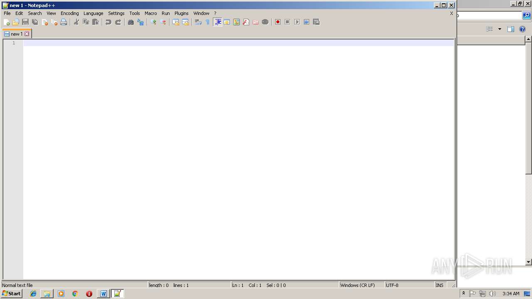This screenshot has height=299, width=532.
Task: Click into line 1 of the editor
Action: coord(238,43)
